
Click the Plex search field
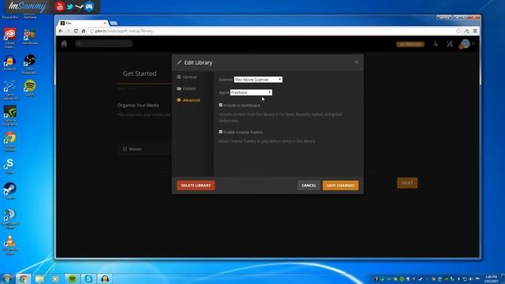pos(103,43)
